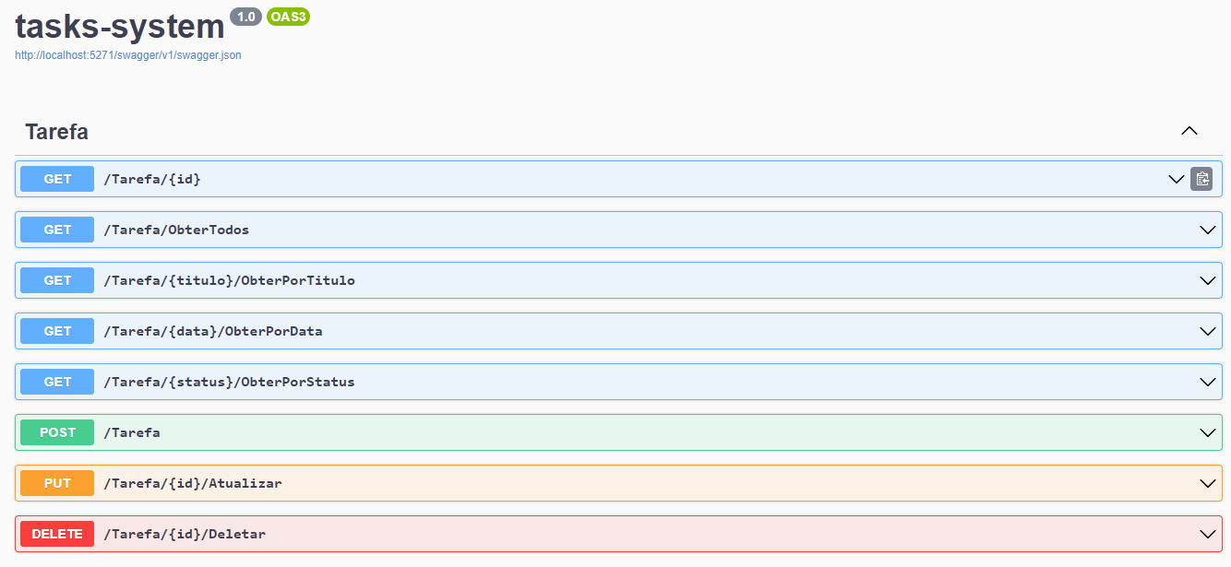Click the copy-to-clipboard icon on /Tarefa/{id}
Screen dimensions: 1231x567
pyautogui.click(x=1201, y=179)
